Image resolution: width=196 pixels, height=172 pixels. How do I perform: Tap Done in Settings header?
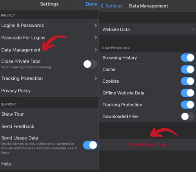pos(91,4)
